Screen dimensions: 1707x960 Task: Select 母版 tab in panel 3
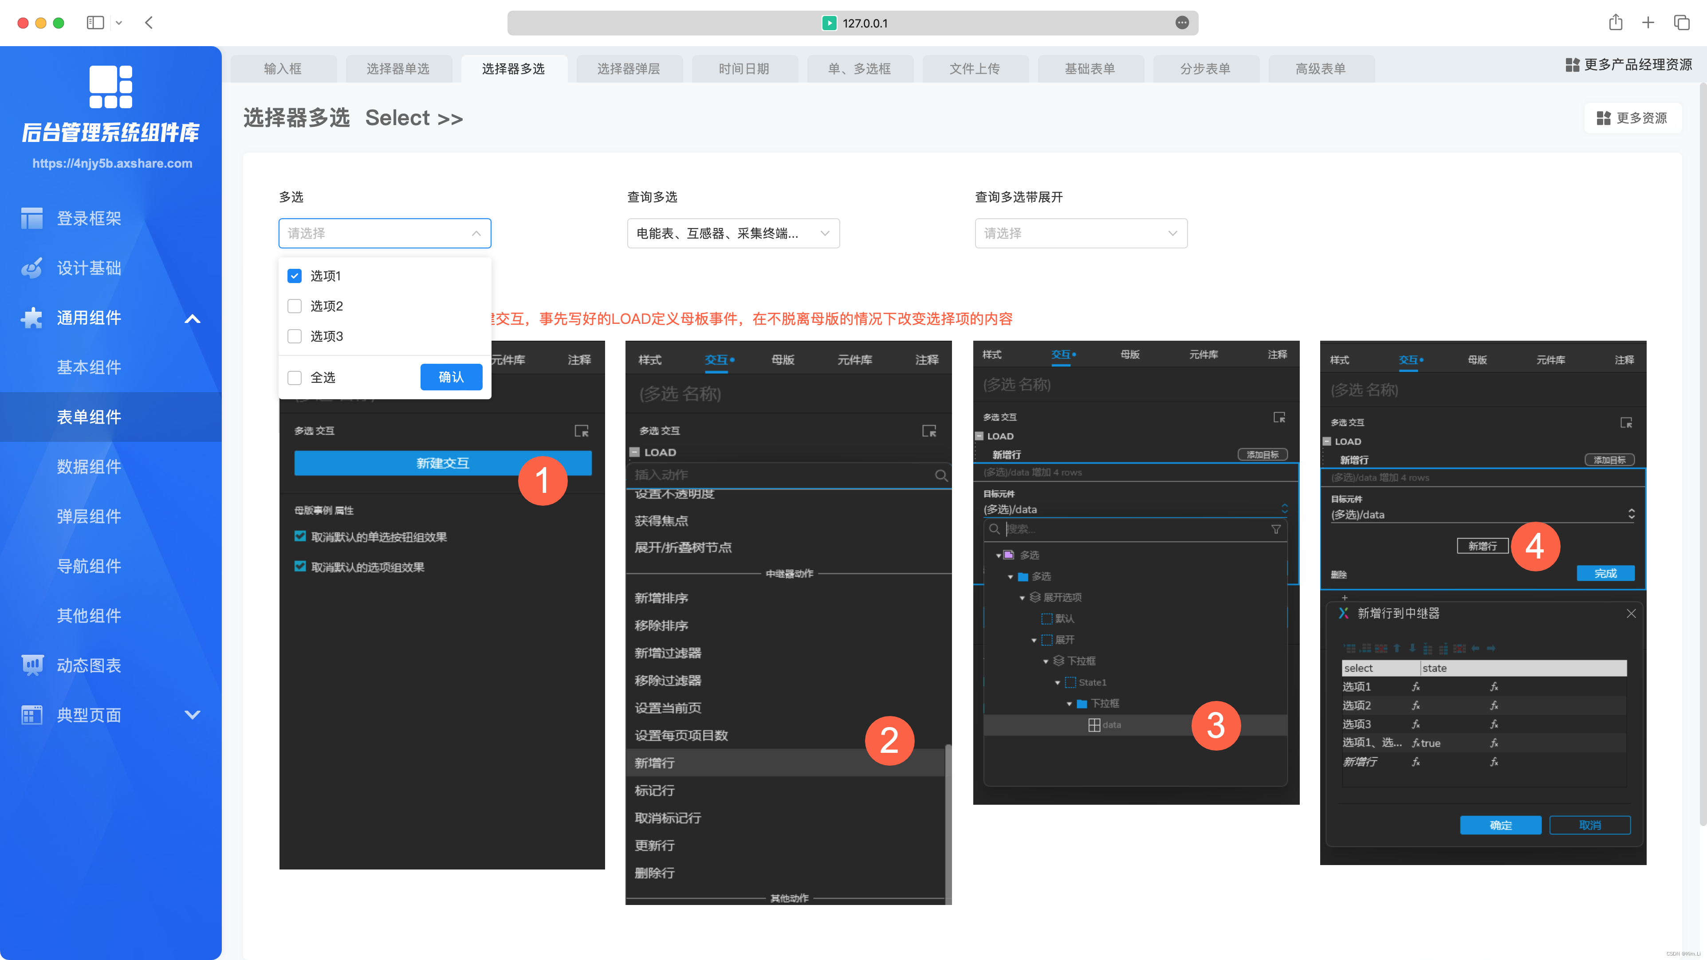pos(1130,354)
